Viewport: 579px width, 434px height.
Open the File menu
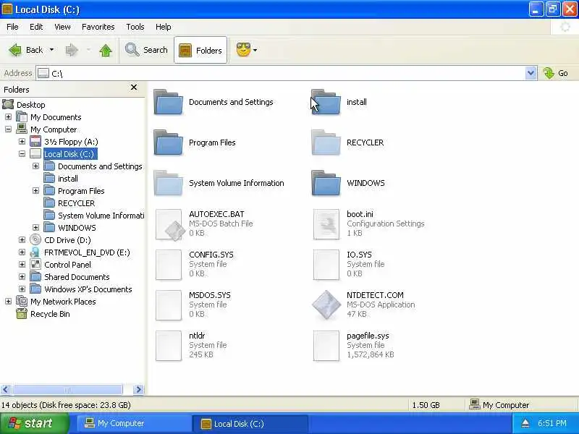click(12, 27)
